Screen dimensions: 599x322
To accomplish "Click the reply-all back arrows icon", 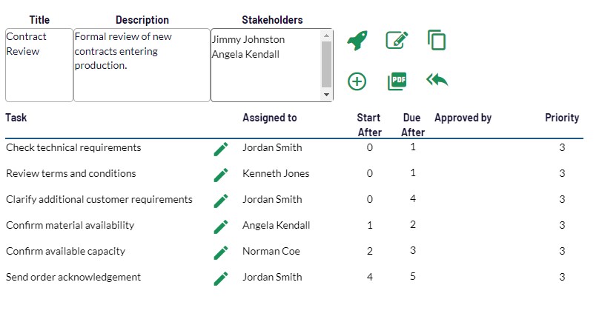I will [x=437, y=80].
